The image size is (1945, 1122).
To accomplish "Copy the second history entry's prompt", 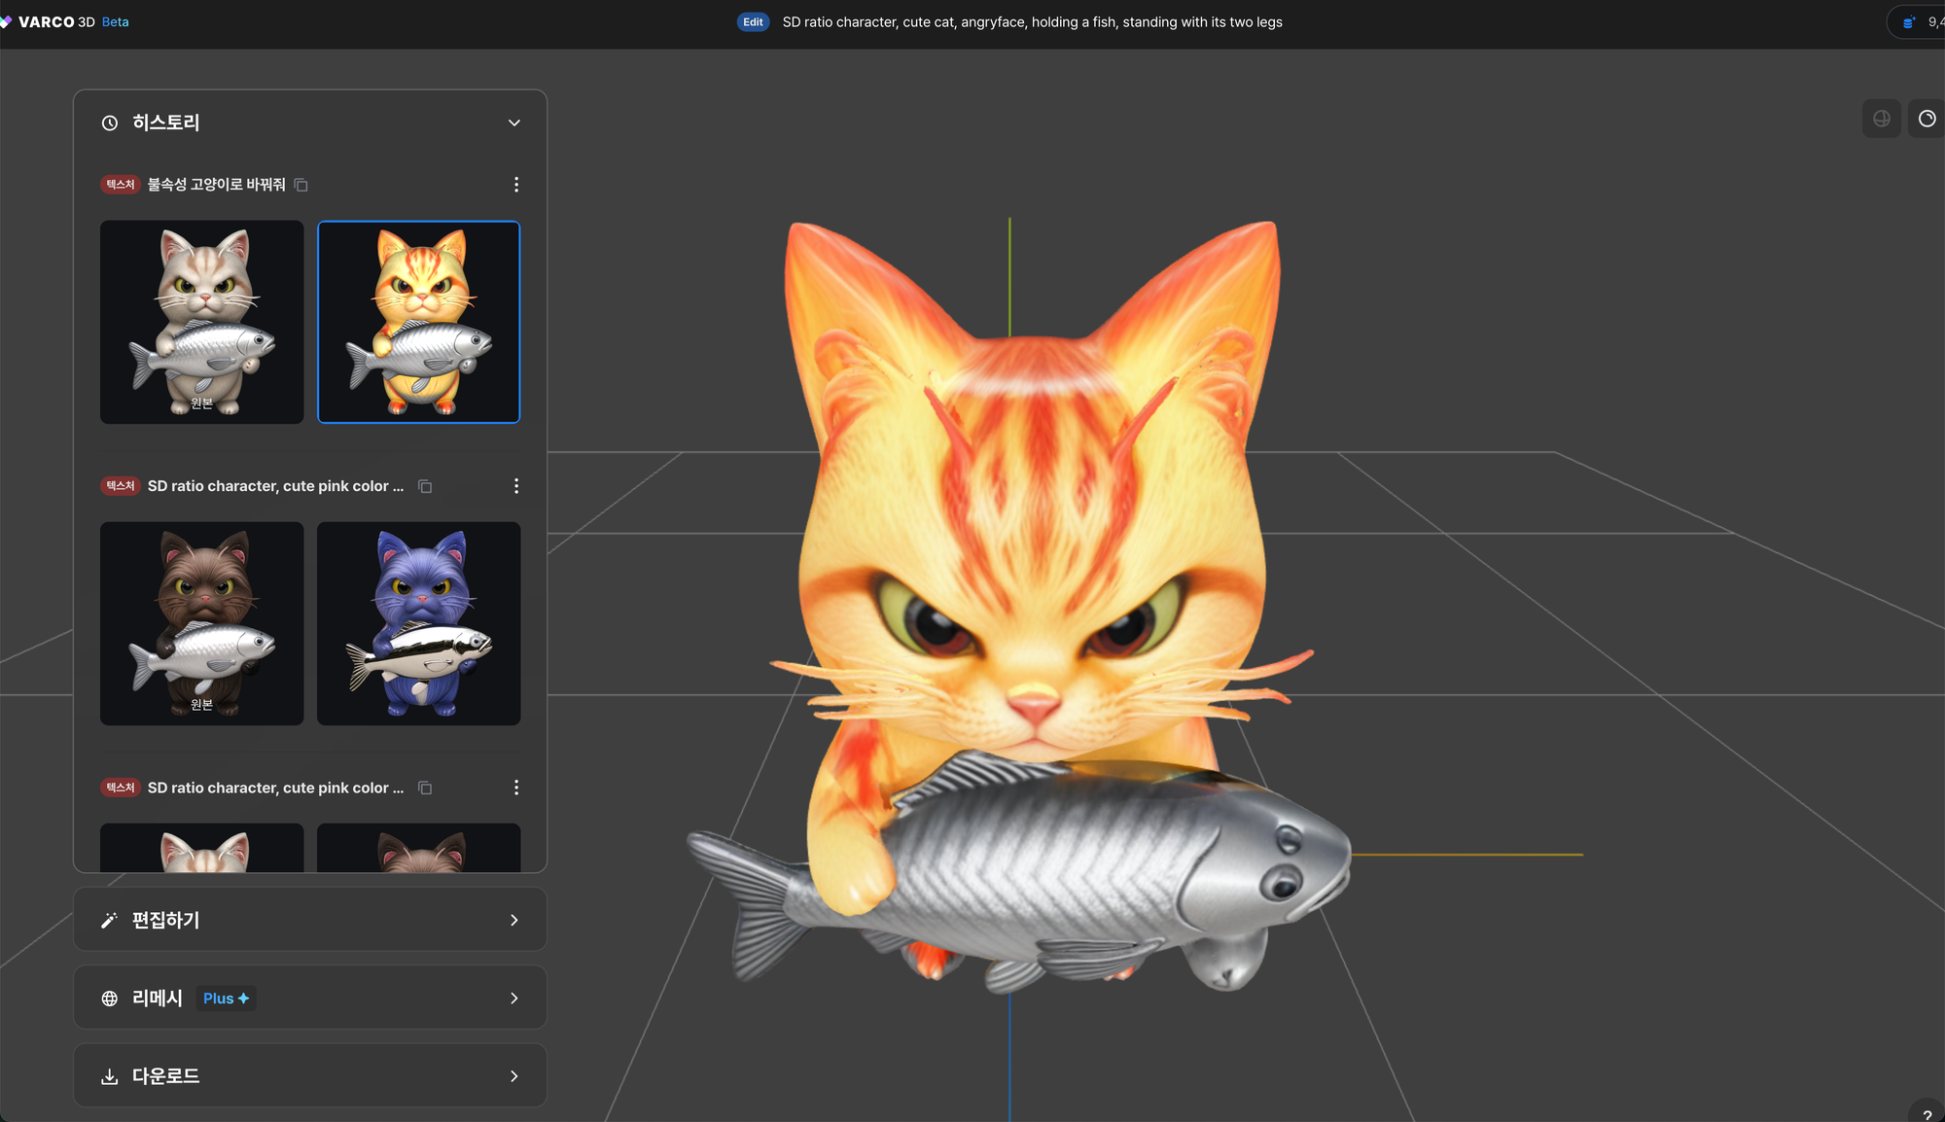I will 425,486.
